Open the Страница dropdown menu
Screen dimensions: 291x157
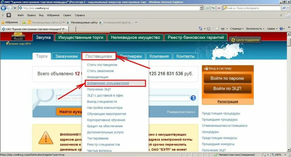click(237, 29)
